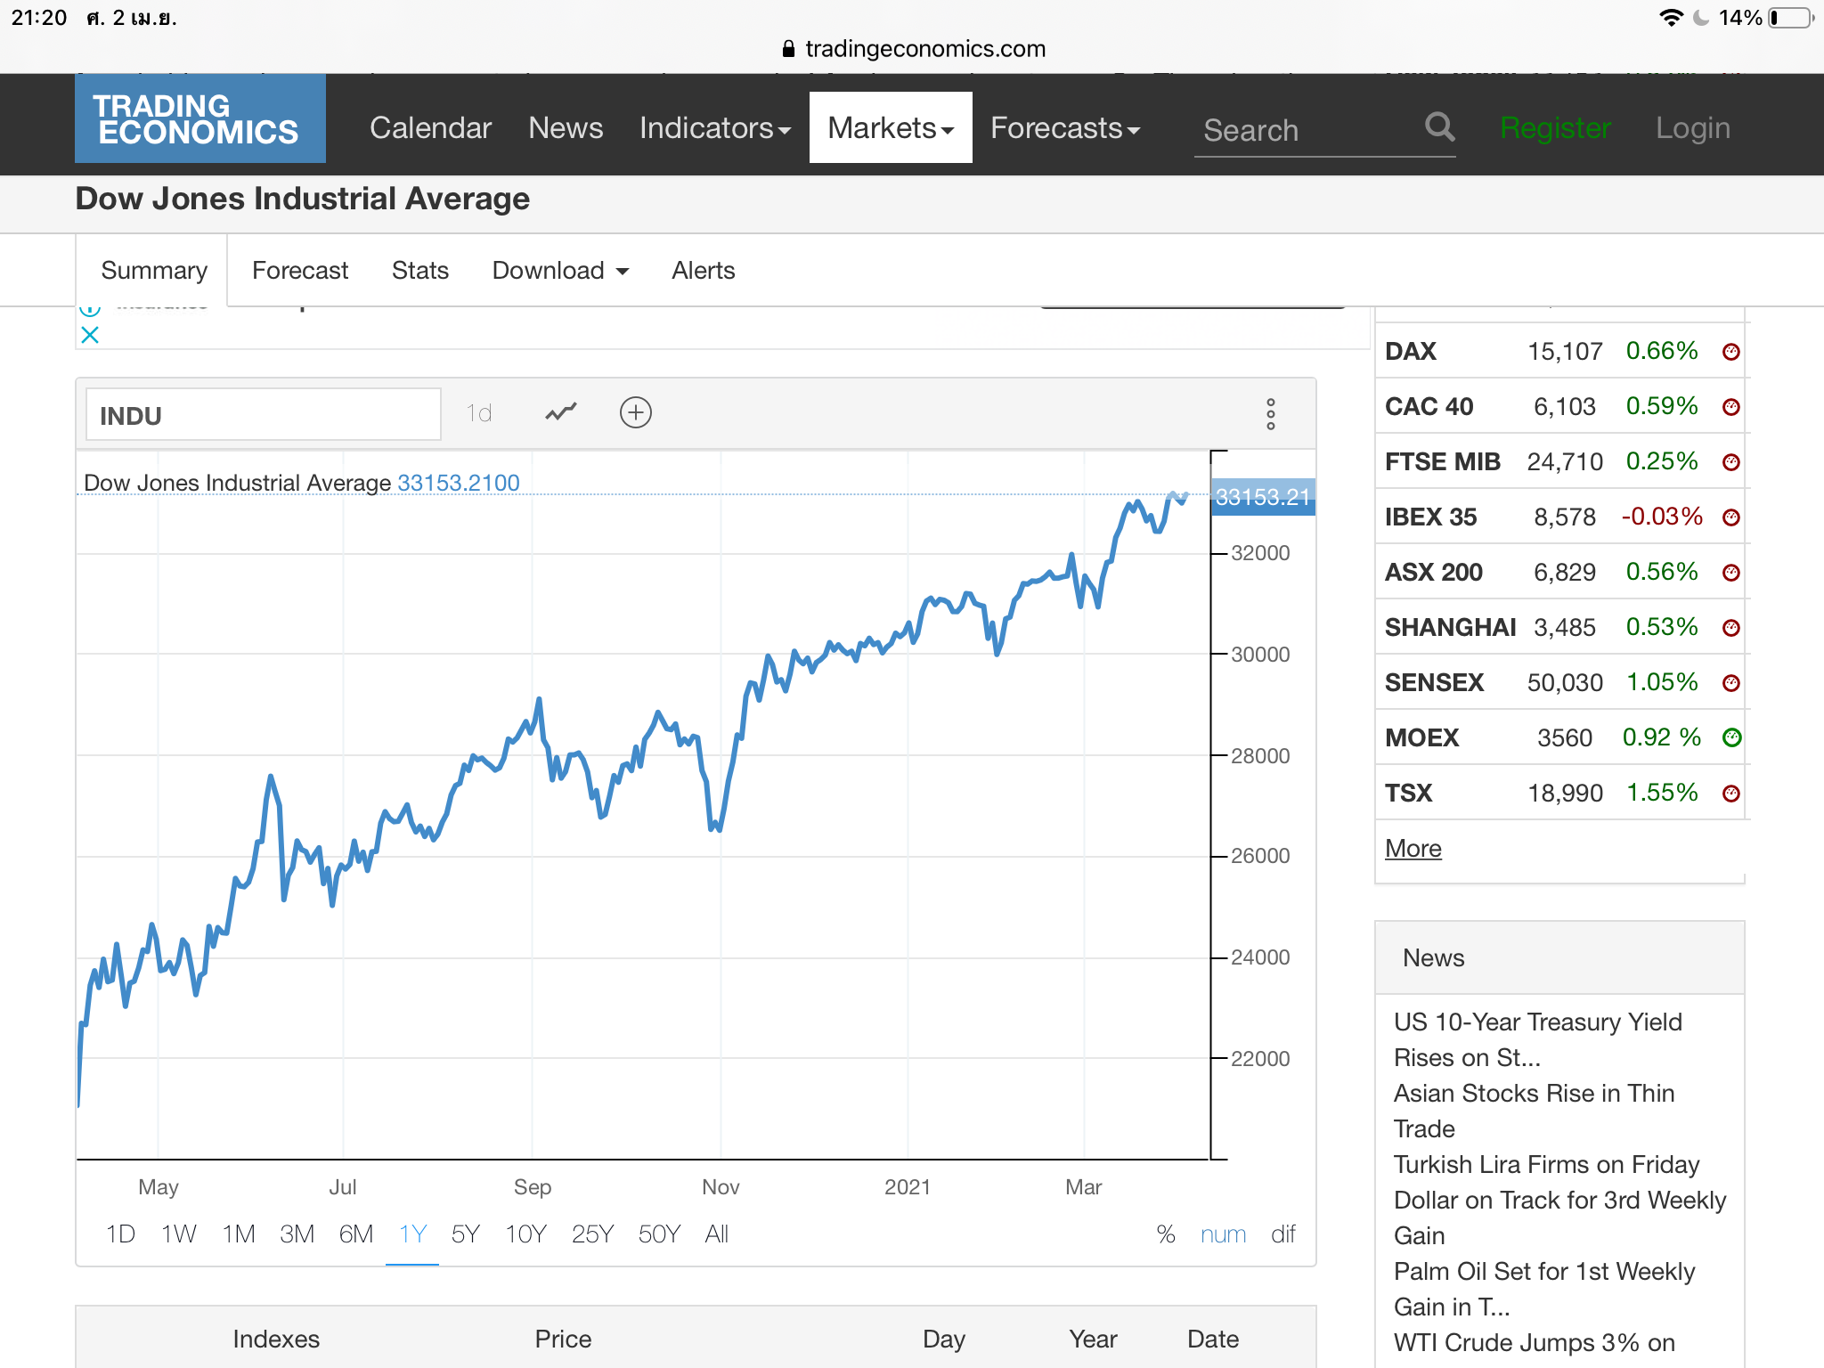The width and height of the screenshot is (1824, 1368).
Task: Close the ad with X icon
Action: tap(90, 336)
